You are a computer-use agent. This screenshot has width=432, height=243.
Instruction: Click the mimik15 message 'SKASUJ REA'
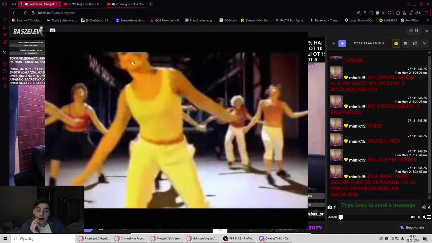click(x=384, y=141)
